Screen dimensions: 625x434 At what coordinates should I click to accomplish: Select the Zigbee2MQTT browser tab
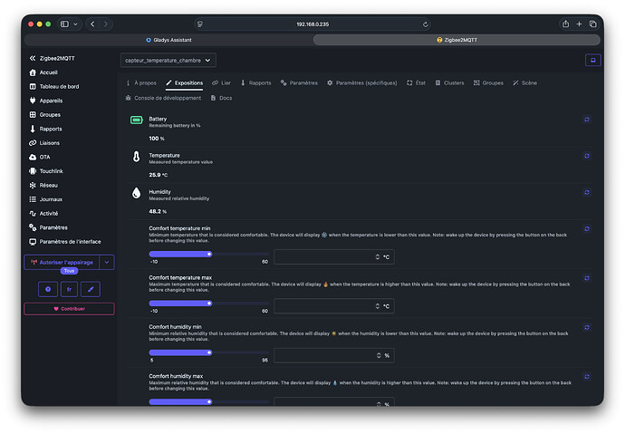[x=457, y=40]
